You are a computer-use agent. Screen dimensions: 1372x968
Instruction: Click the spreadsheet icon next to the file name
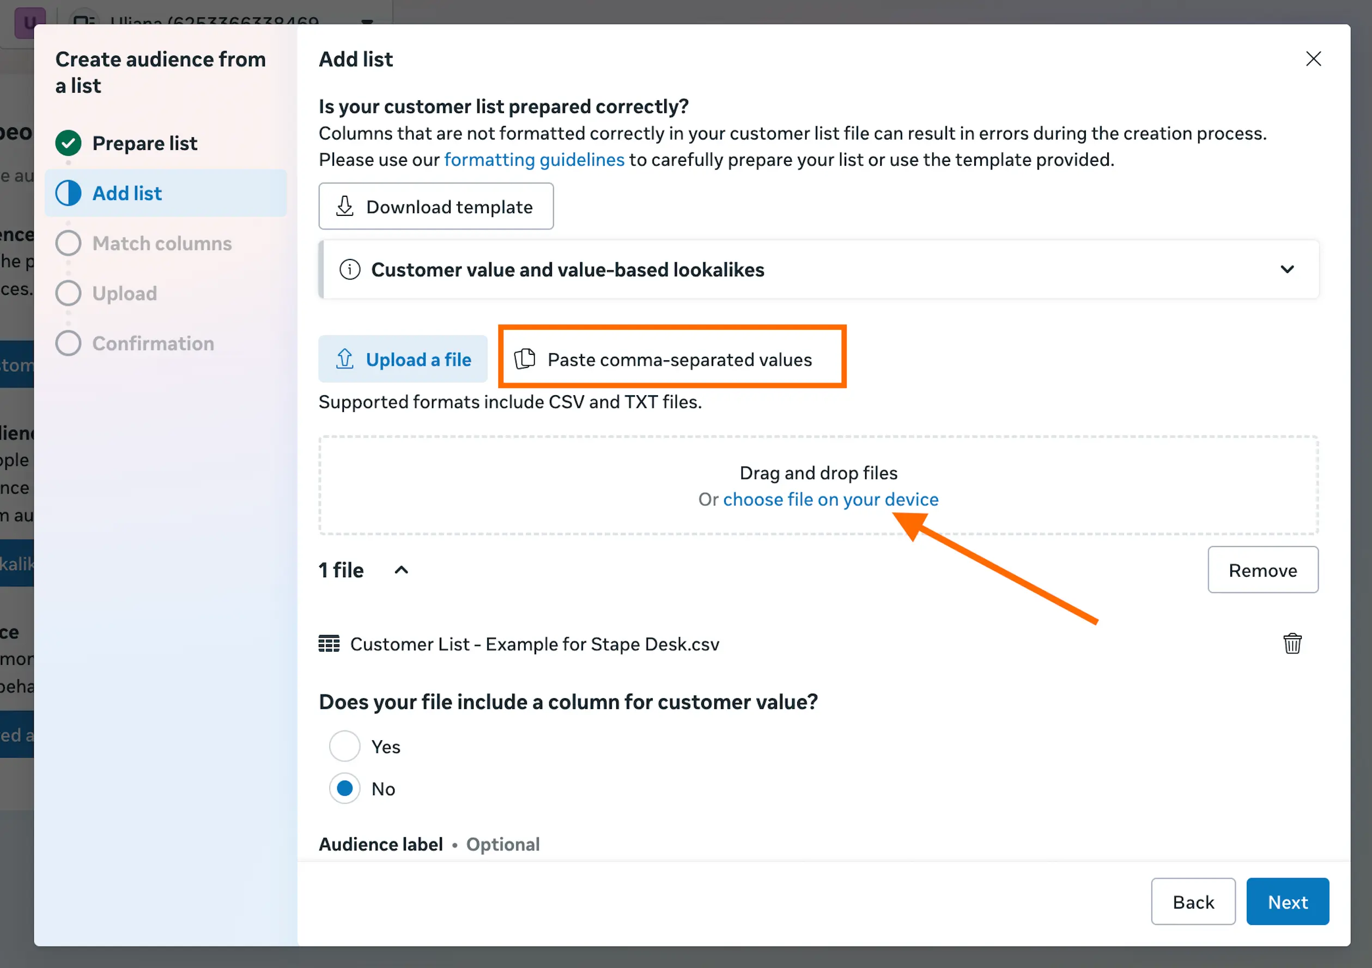[329, 644]
